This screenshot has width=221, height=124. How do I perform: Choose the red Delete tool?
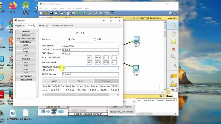point(173,49)
